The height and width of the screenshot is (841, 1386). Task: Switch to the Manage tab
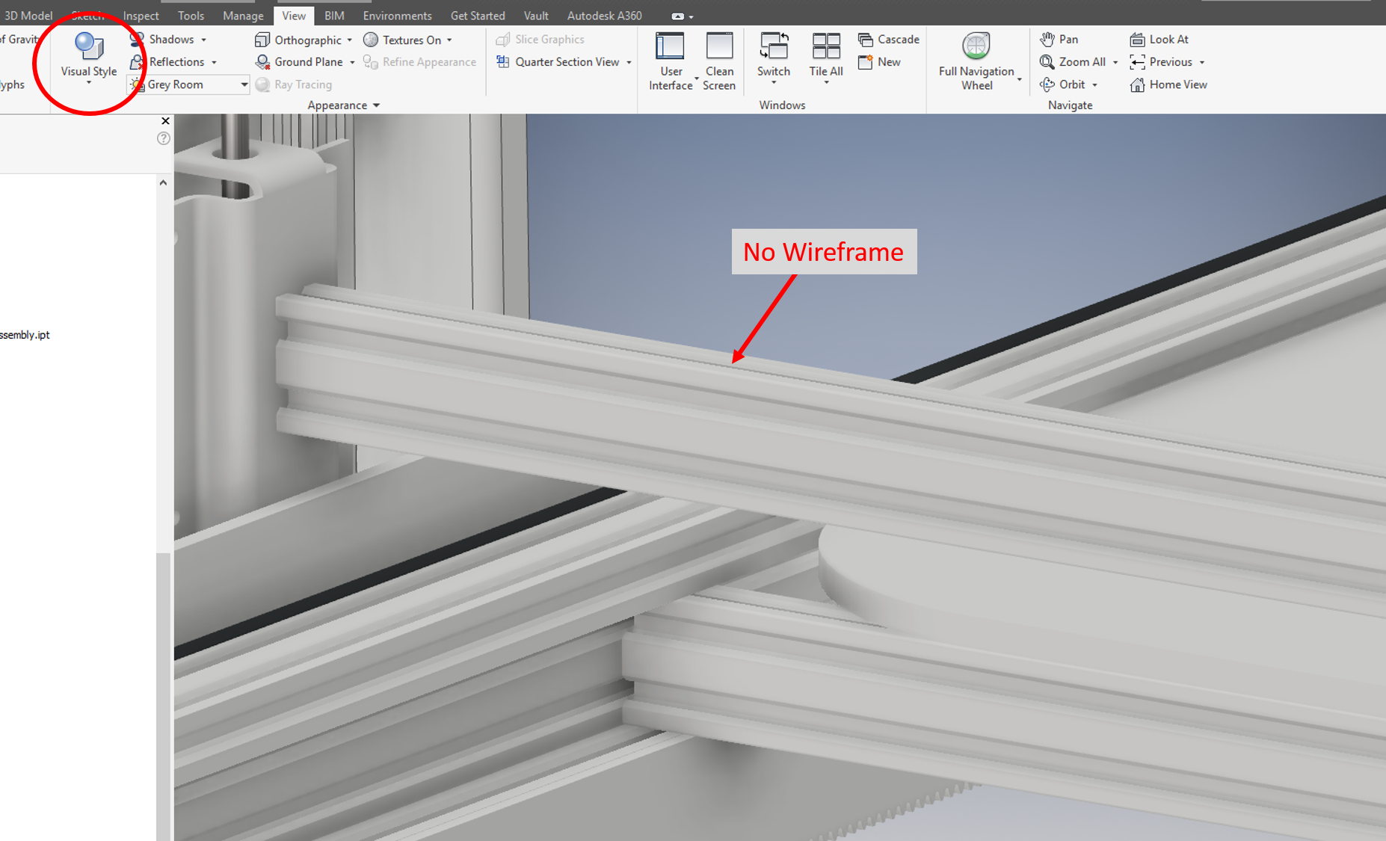[243, 16]
